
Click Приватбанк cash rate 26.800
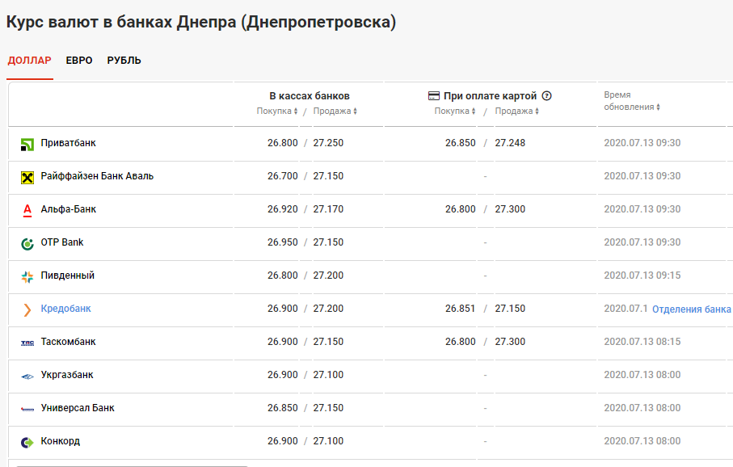click(282, 143)
